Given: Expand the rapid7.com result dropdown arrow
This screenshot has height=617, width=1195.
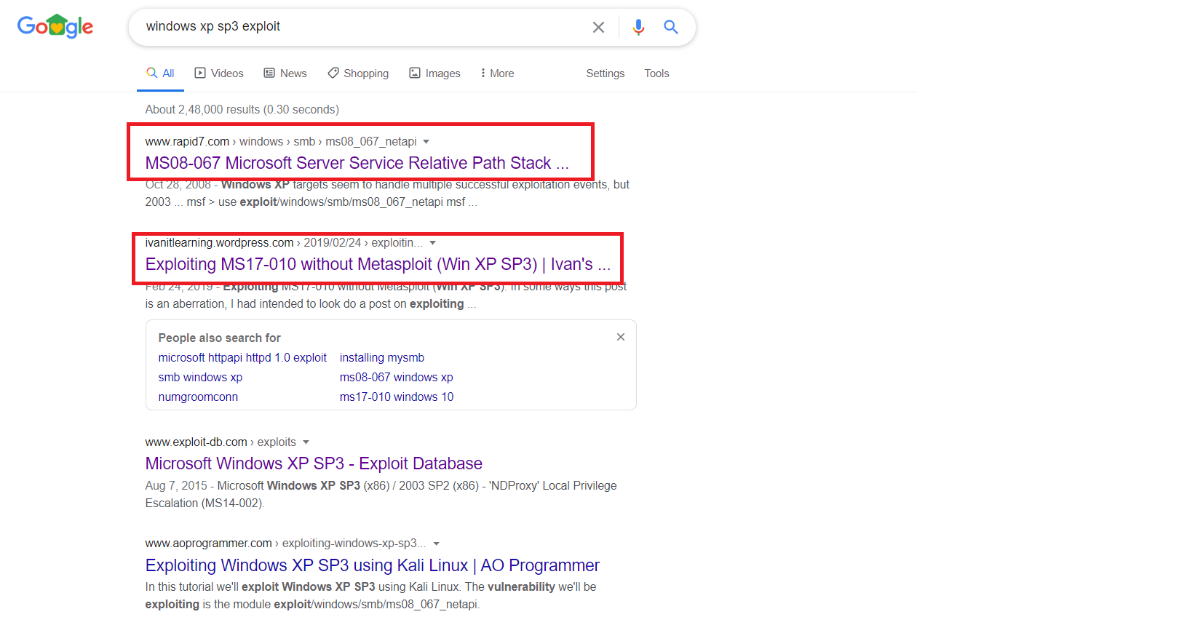Looking at the screenshot, I should pyautogui.click(x=426, y=142).
